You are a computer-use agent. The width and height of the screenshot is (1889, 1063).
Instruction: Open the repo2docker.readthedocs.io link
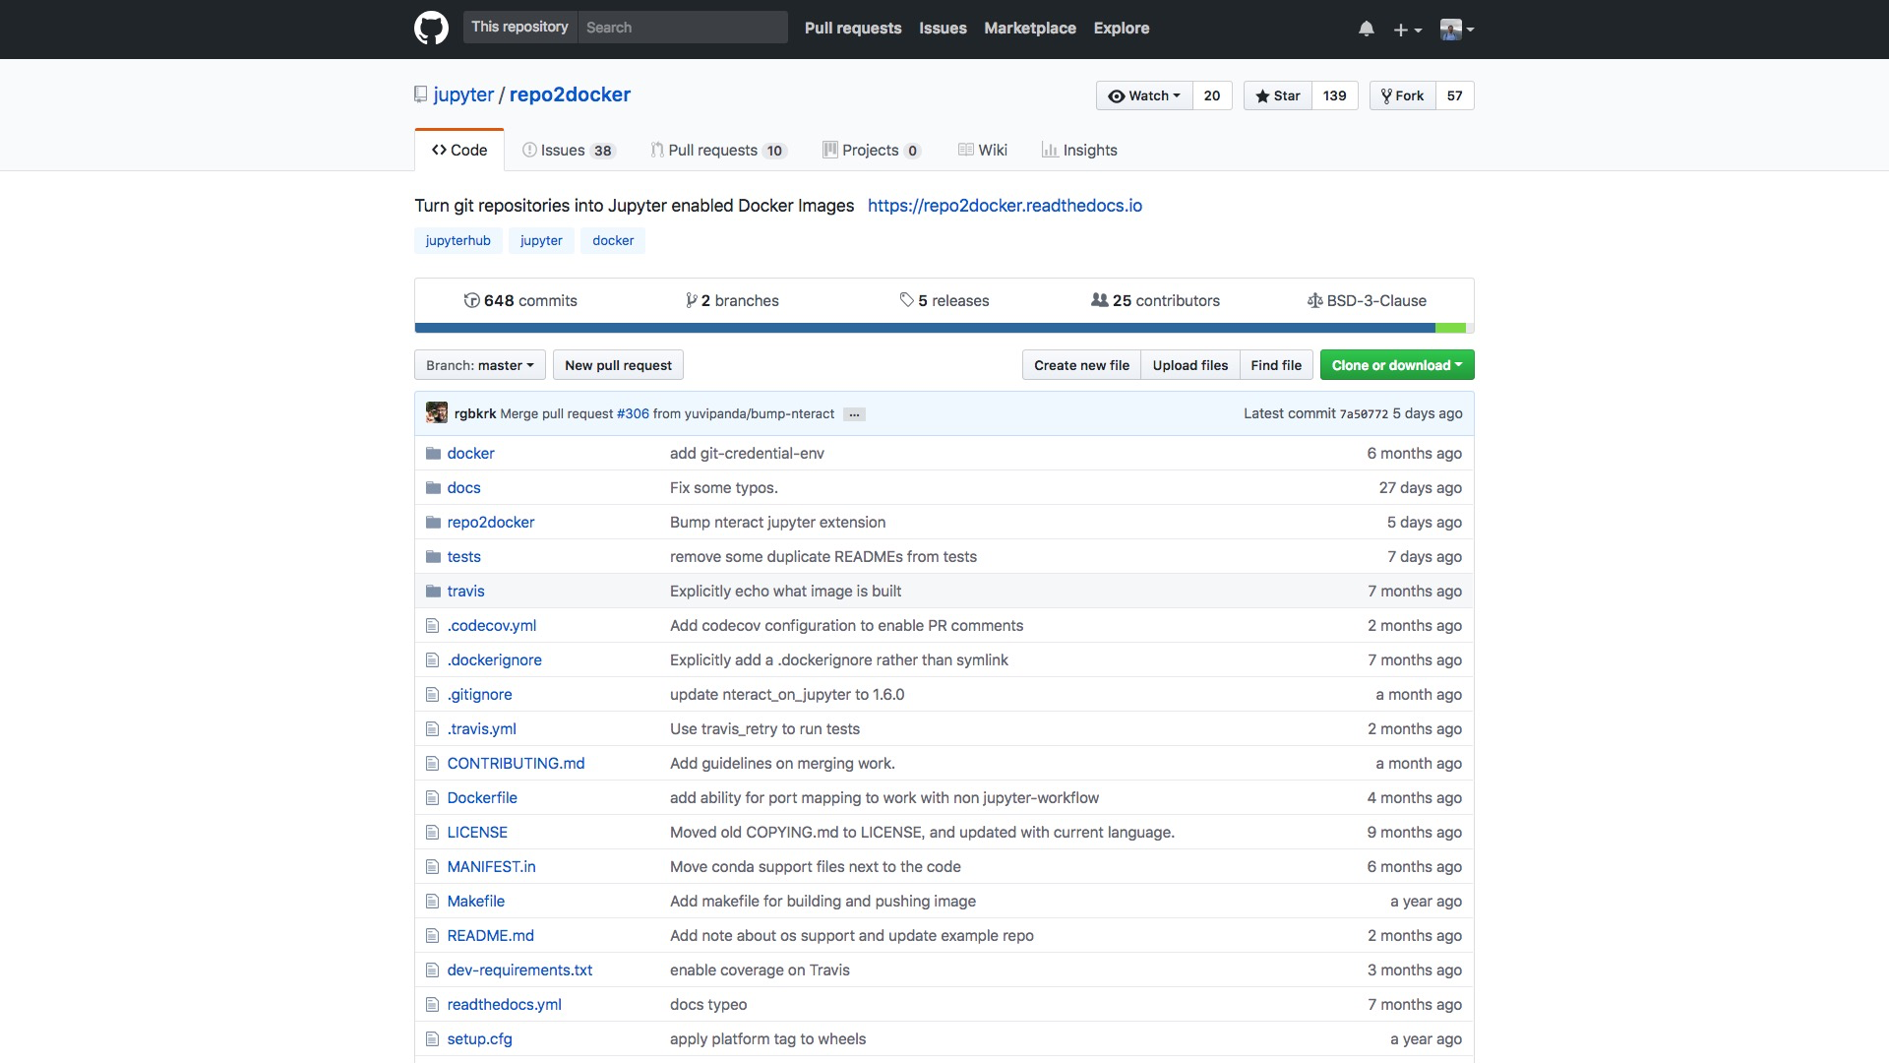click(1005, 206)
